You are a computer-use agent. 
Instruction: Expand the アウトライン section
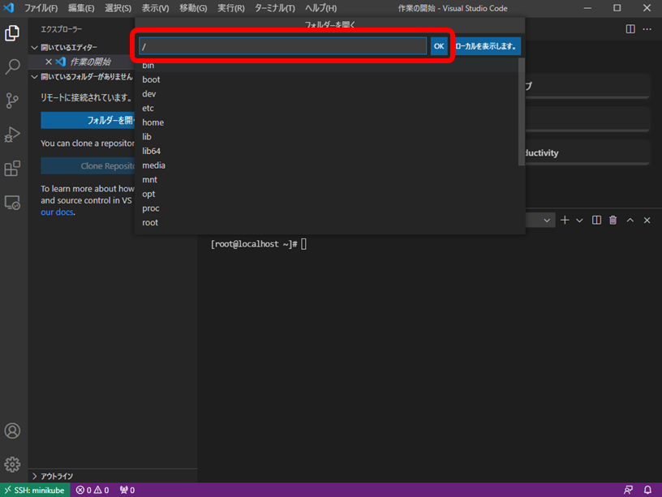tap(35, 476)
